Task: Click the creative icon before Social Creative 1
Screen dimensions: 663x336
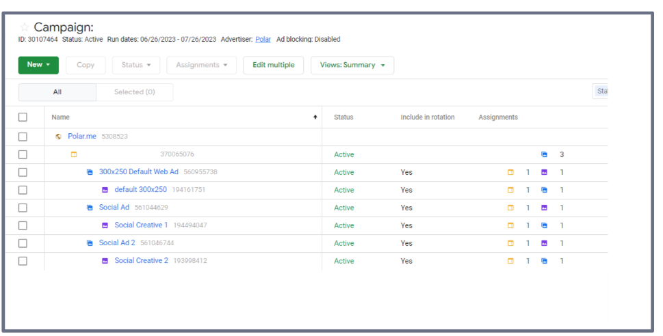Action: [x=105, y=225]
